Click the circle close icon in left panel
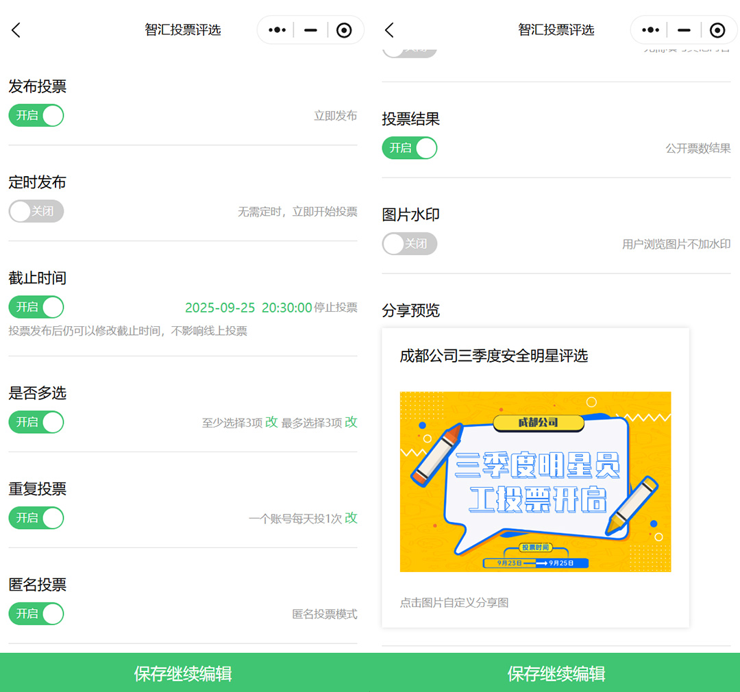 344,30
